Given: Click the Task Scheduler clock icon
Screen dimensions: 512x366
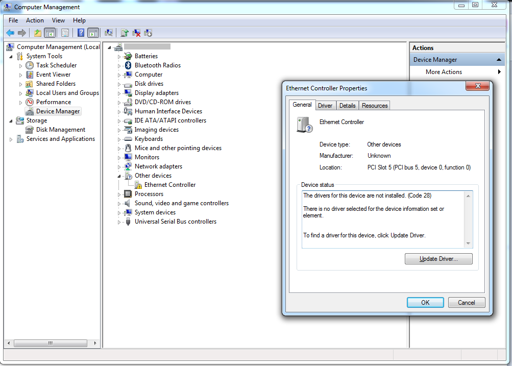Looking at the screenshot, I should 30,65.
